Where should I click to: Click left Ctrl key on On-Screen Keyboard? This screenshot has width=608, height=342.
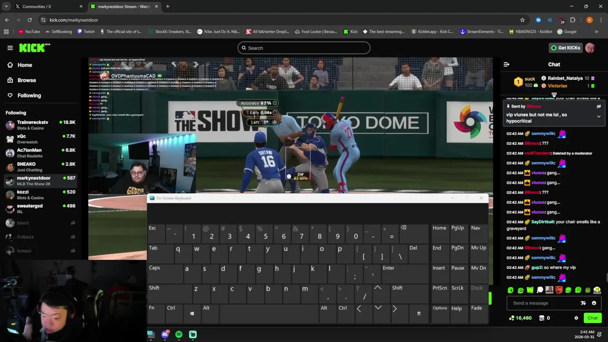173,313
